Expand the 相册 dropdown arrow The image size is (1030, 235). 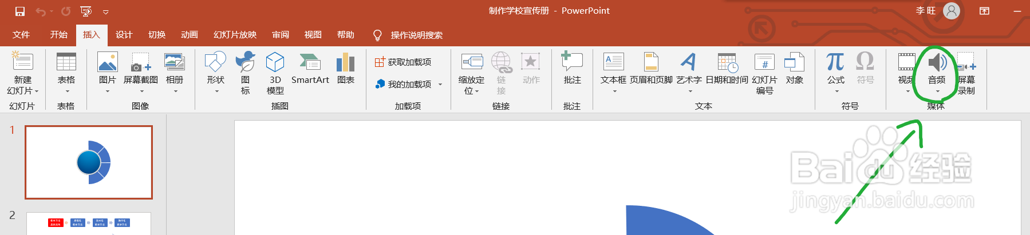(175, 91)
